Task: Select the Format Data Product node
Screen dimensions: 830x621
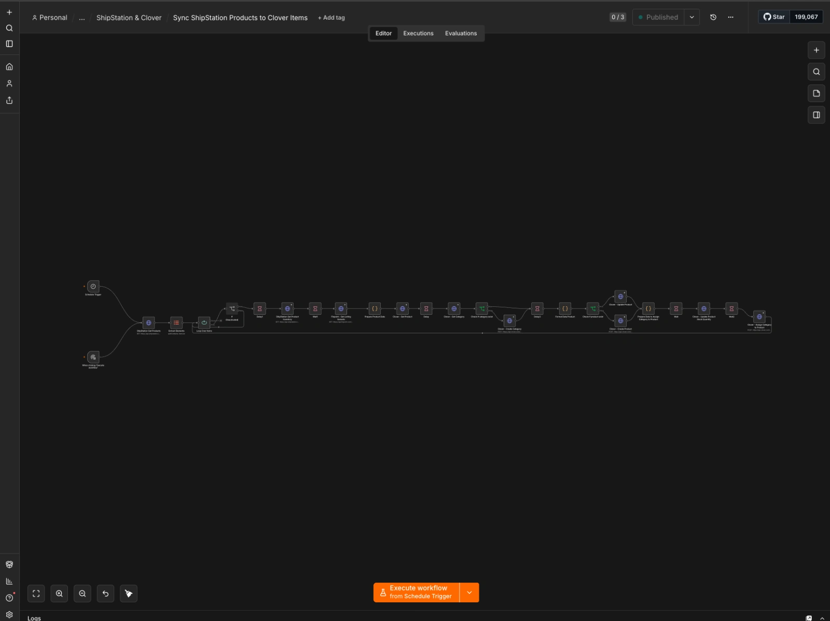Action: click(x=565, y=309)
